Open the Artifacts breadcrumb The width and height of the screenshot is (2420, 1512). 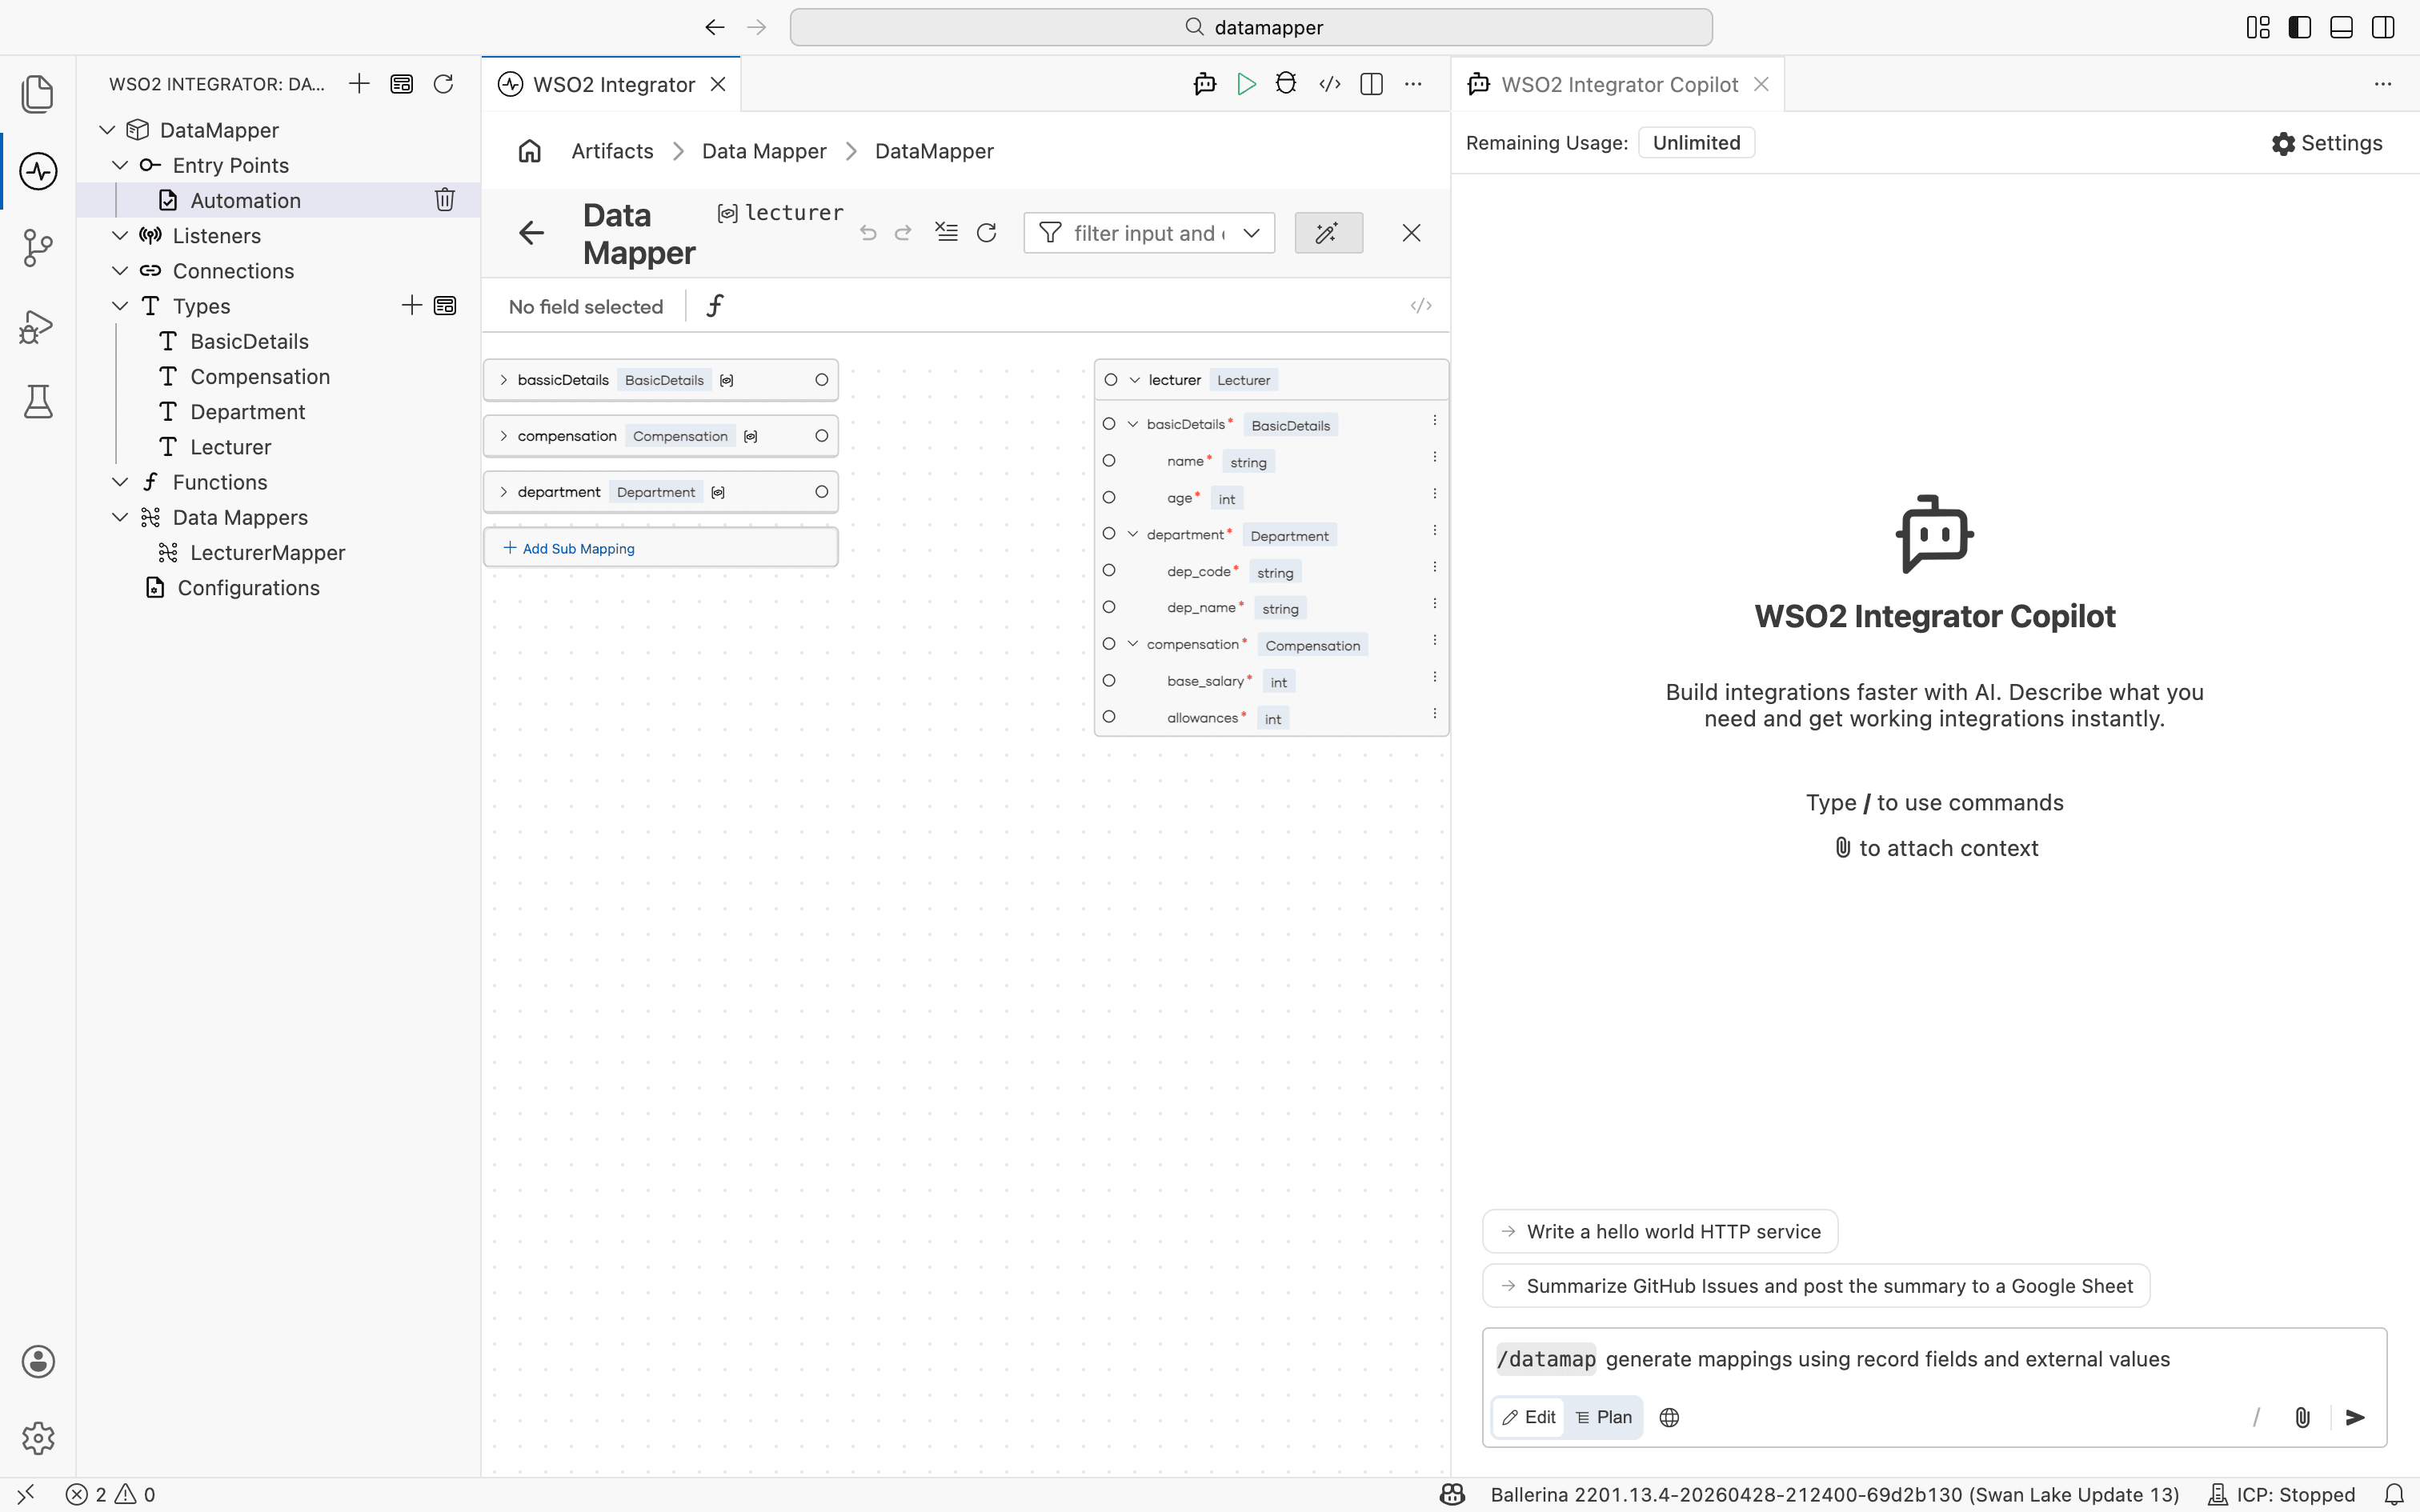tap(612, 151)
